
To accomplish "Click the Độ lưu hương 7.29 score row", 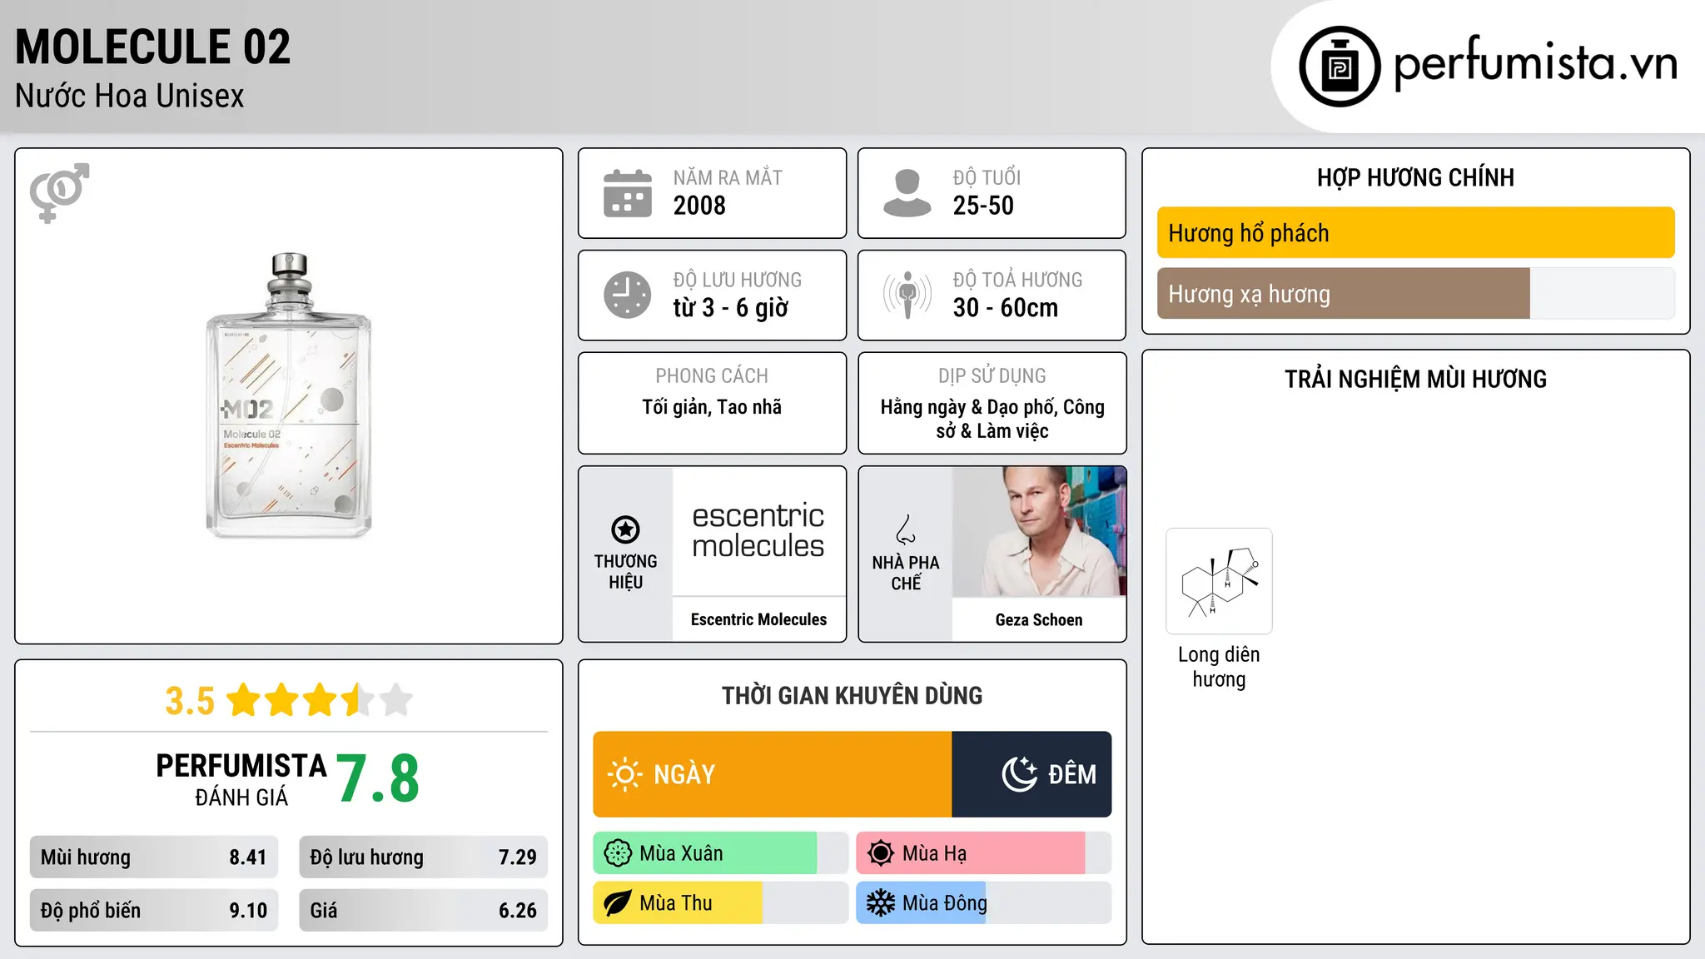I will point(423,857).
